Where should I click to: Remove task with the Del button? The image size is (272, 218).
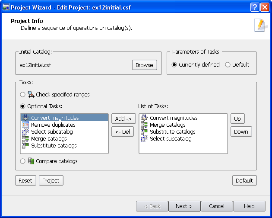click(x=123, y=131)
